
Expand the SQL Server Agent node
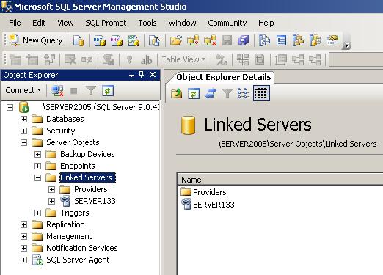click(23, 260)
